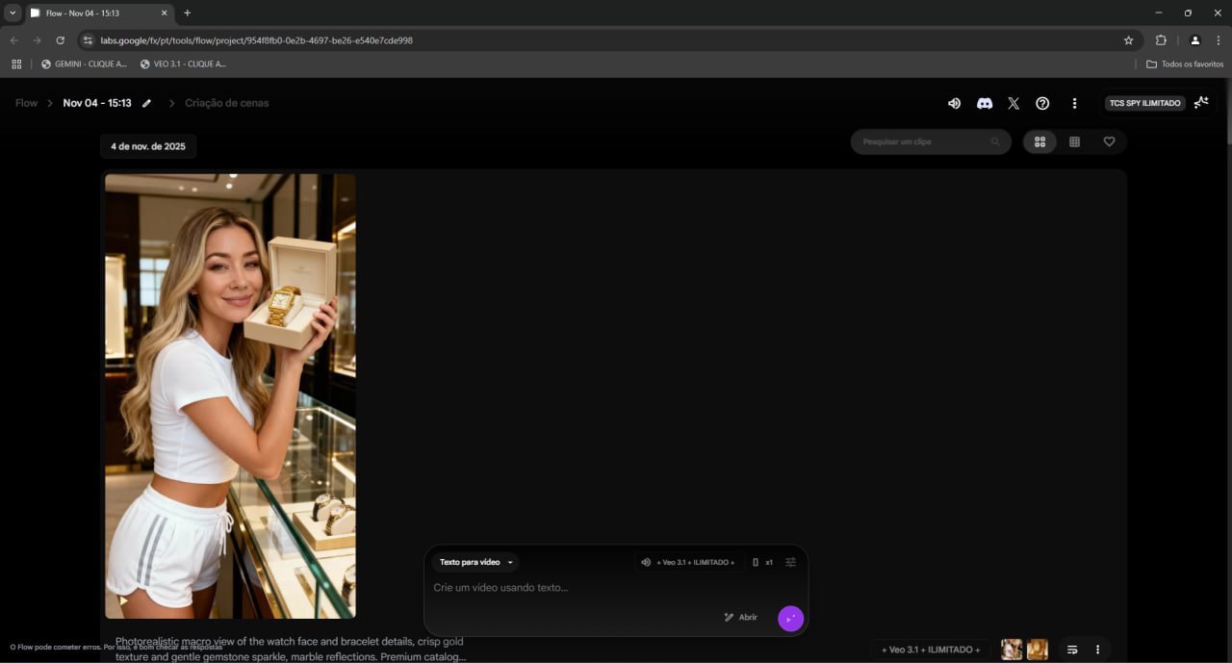Click the announcements megaphone icon in header
1232x663 pixels.
(954, 103)
